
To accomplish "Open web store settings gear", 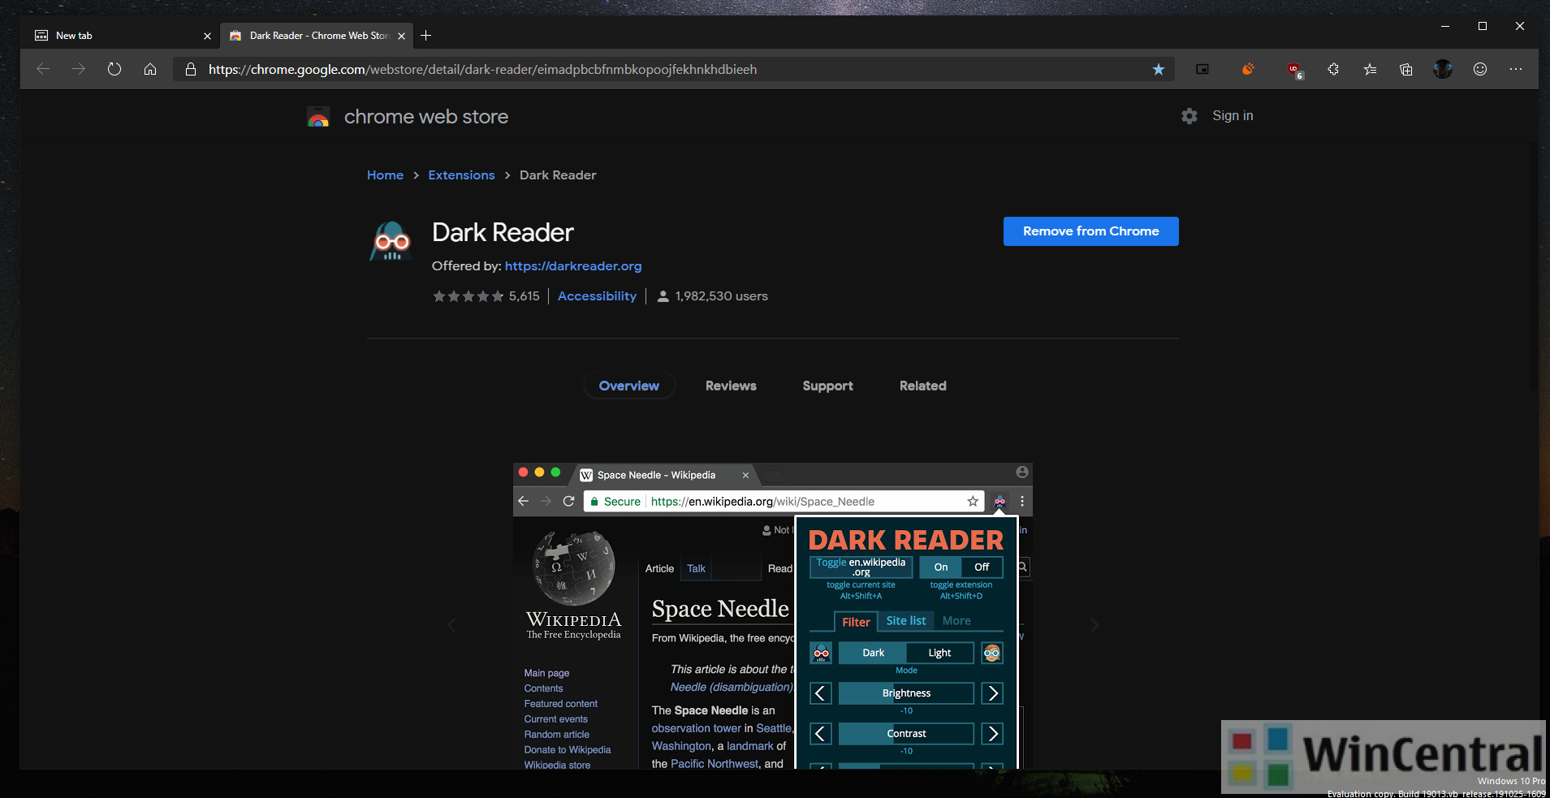I will pyautogui.click(x=1189, y=116).
